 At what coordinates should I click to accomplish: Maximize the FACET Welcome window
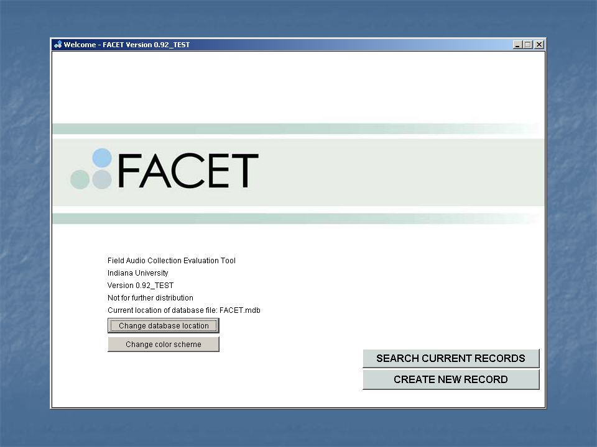(x=528, y=45)
